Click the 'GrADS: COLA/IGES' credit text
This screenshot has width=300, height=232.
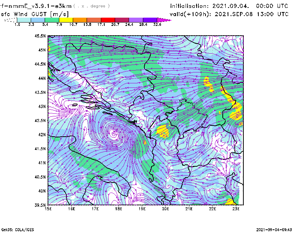[18, 230]
